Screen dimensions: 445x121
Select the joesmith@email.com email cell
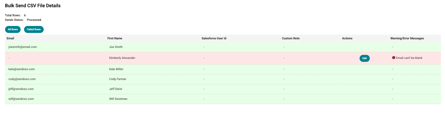click(x=22, y=47)
